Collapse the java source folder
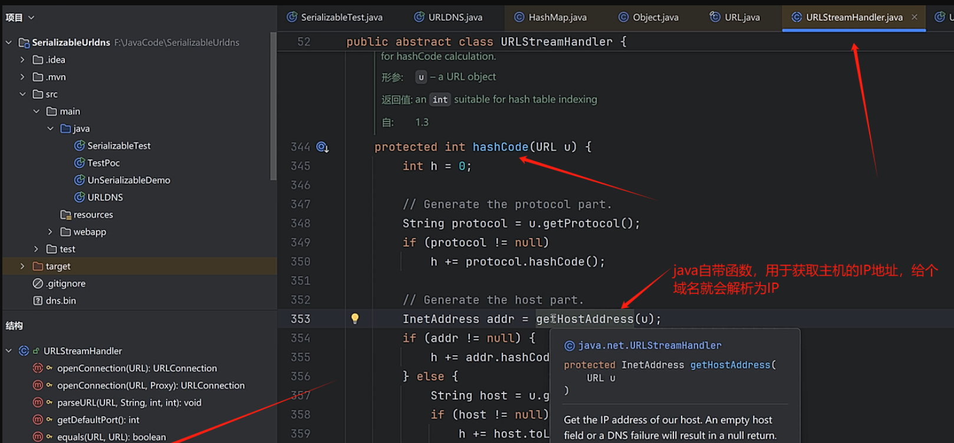This screenshot has width=954, height=443. [x=50, y=128]
